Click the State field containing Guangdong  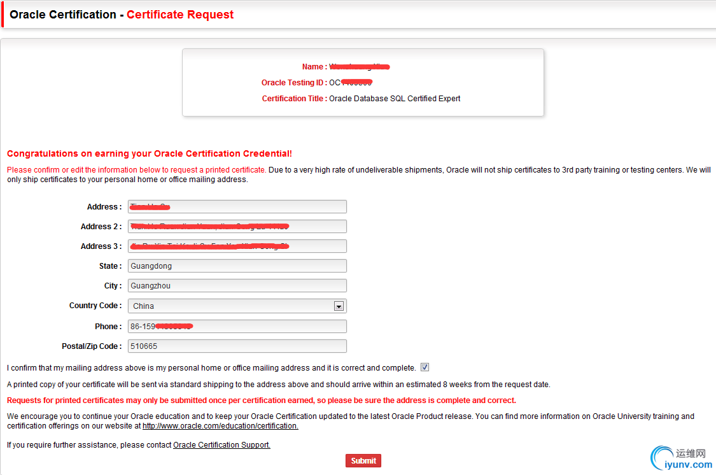237,266
